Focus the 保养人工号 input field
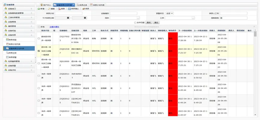This screenshot has width=260, height=120. pos(234,13)
